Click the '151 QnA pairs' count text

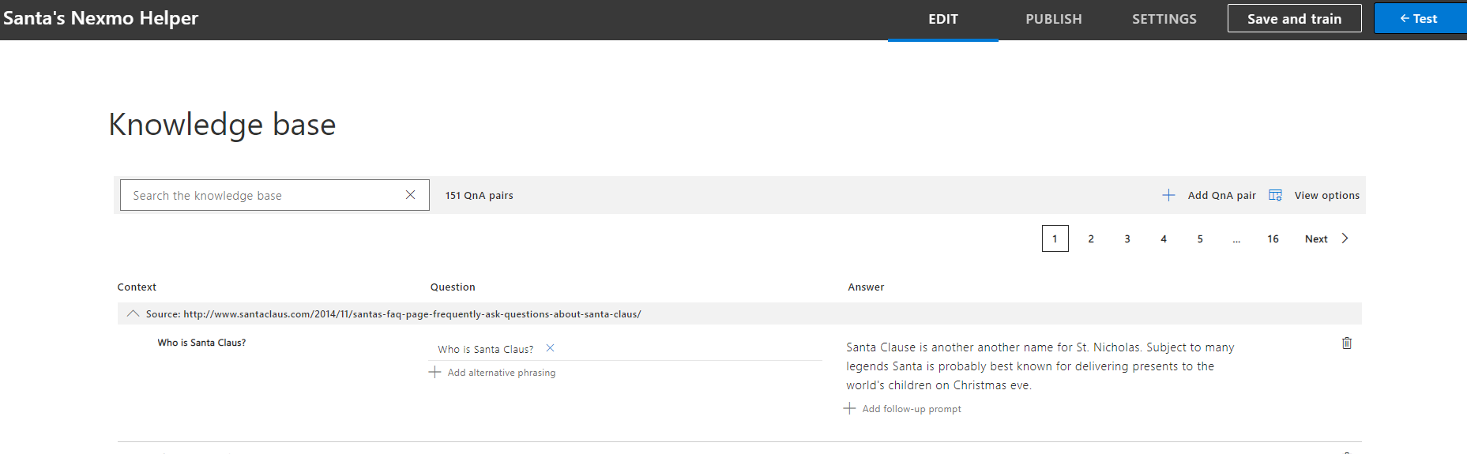[x=479, y=195]
